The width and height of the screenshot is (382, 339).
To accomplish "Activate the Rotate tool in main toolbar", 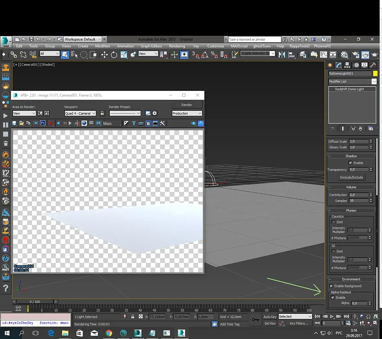I will click(114, 55).
